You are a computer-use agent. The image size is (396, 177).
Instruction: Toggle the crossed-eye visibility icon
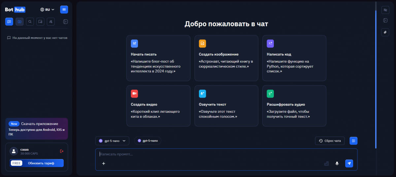[385, 10]
